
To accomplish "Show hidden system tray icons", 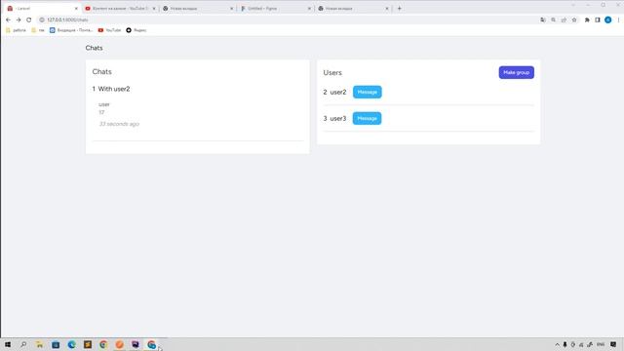I will 557,344.
